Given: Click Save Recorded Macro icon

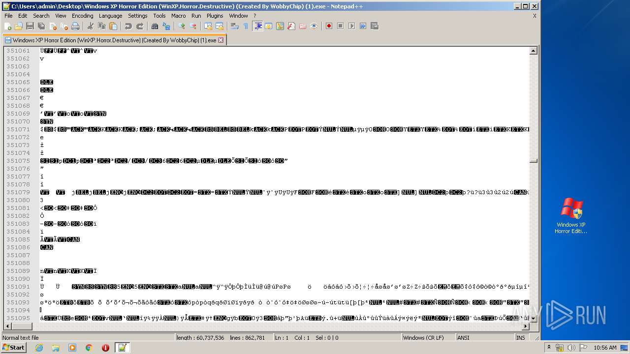Looking at the screenshot, I should [374, 26].
